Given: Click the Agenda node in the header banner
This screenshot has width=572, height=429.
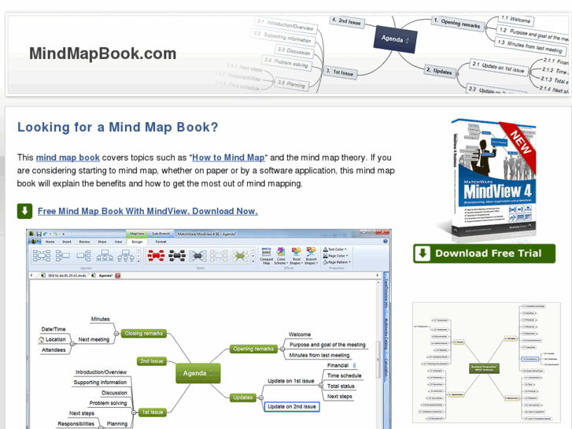Looking at the screenshot, I should (x=395, y=39).
